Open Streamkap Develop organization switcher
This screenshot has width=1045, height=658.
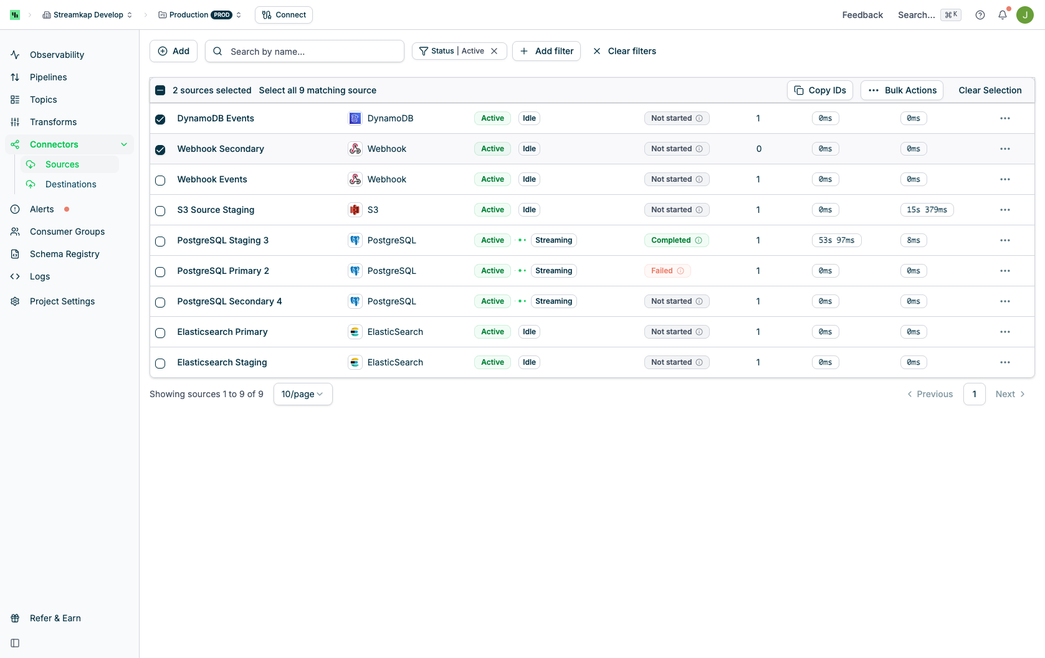coord(87,15)
